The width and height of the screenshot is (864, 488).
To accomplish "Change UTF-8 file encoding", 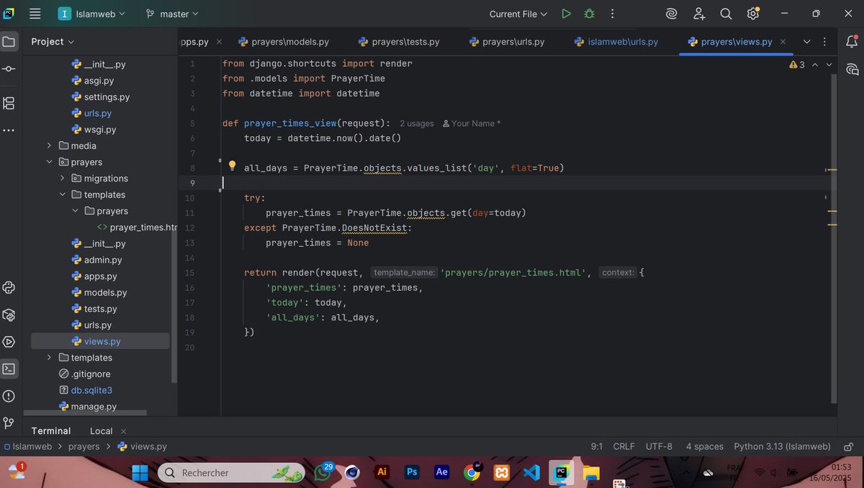I will point(659,446).
